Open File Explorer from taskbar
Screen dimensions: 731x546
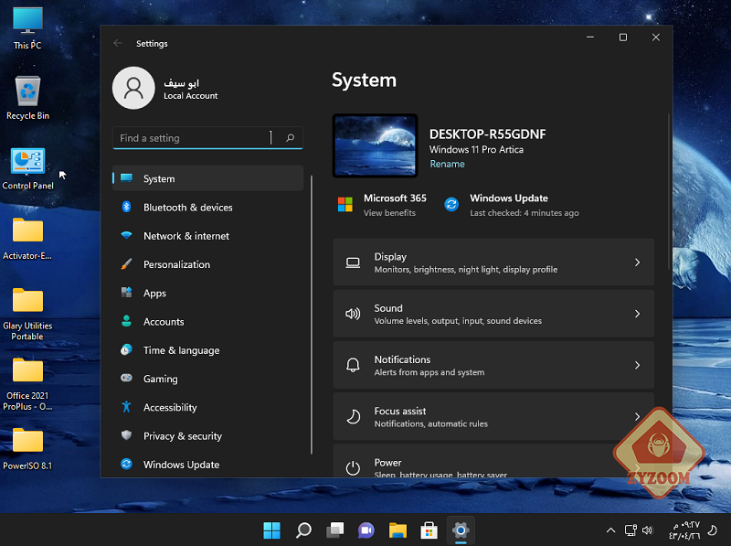pyautogui.click(x=397, y=530)
